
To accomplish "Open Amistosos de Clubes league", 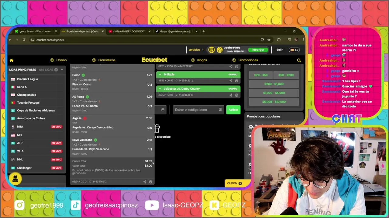I will point(36,119).
